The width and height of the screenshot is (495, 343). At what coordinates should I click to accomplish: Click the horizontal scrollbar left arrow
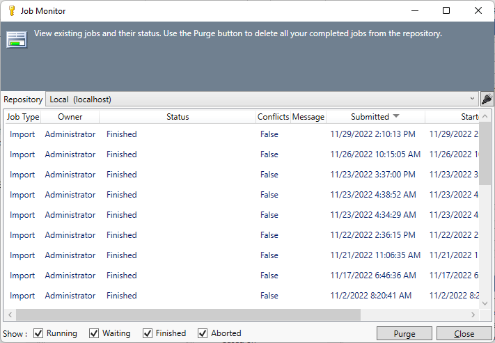9,314
